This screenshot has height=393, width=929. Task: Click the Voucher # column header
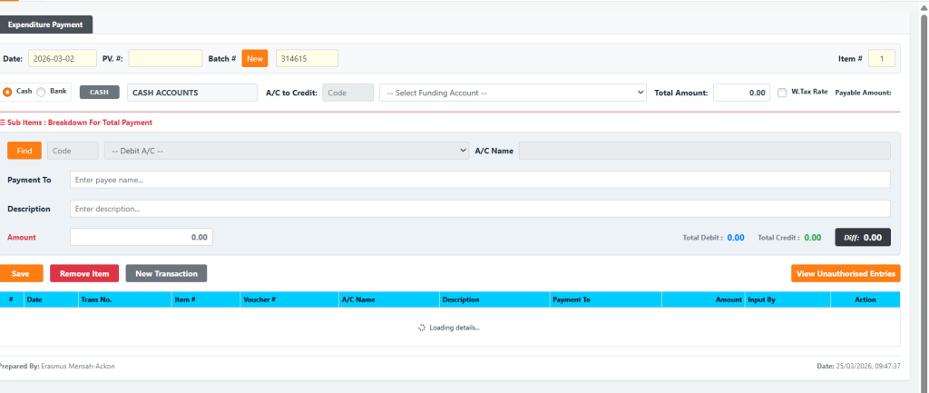pos(259,299)
